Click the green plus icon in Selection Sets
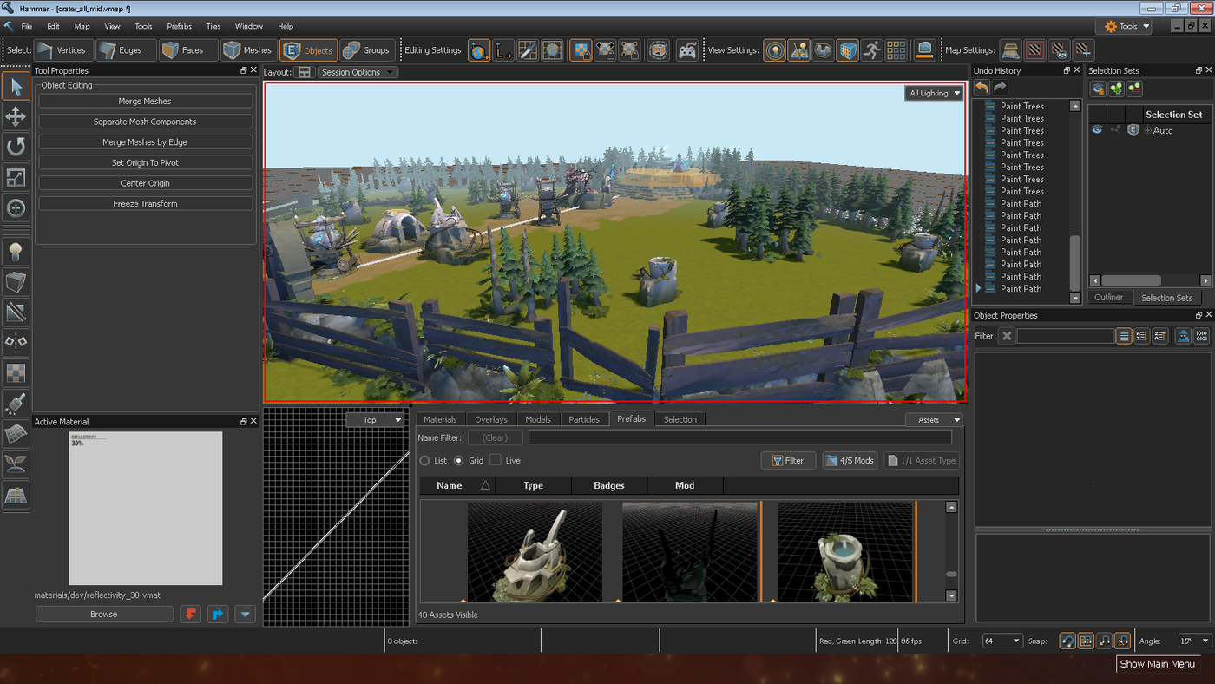Image resolution: width=1215 pixels, height=684 pixels. pyautogui.click(x=1116, y=89)
